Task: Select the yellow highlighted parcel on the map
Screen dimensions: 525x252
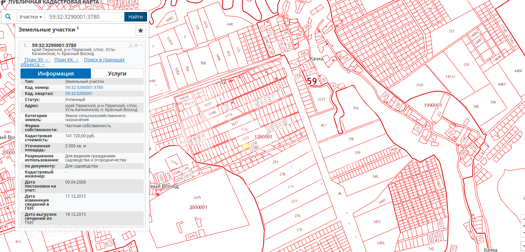Action: 246,146
